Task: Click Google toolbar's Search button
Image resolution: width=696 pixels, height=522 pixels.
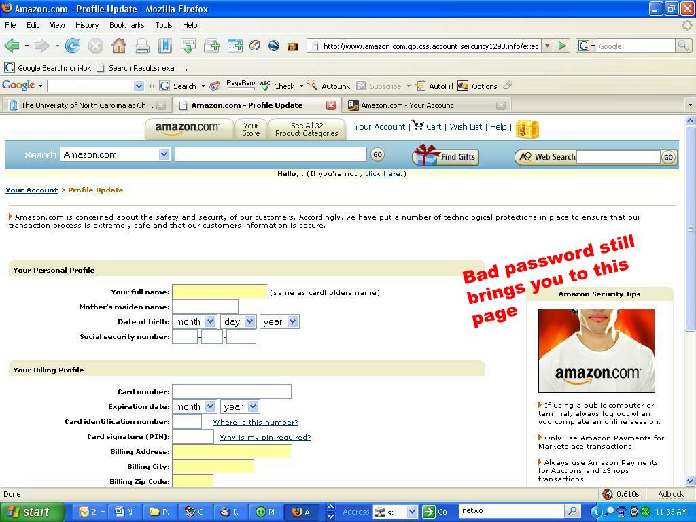Action: 178,86
